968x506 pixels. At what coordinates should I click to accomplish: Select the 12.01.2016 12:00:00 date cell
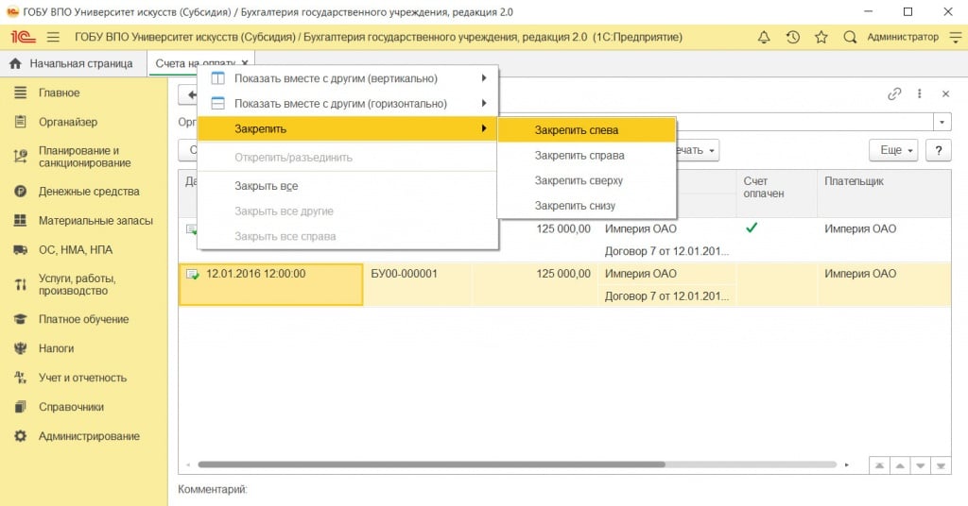tap(270, 284)
